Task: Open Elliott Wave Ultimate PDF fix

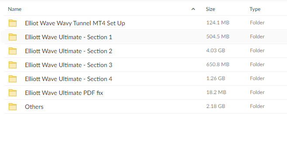Action: coord(64,93)
